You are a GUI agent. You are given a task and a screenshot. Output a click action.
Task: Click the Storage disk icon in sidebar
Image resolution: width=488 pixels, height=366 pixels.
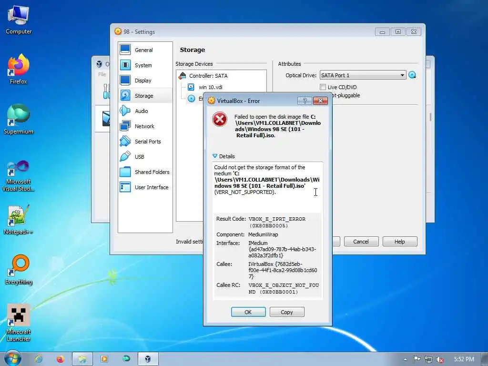coord(125,95)
